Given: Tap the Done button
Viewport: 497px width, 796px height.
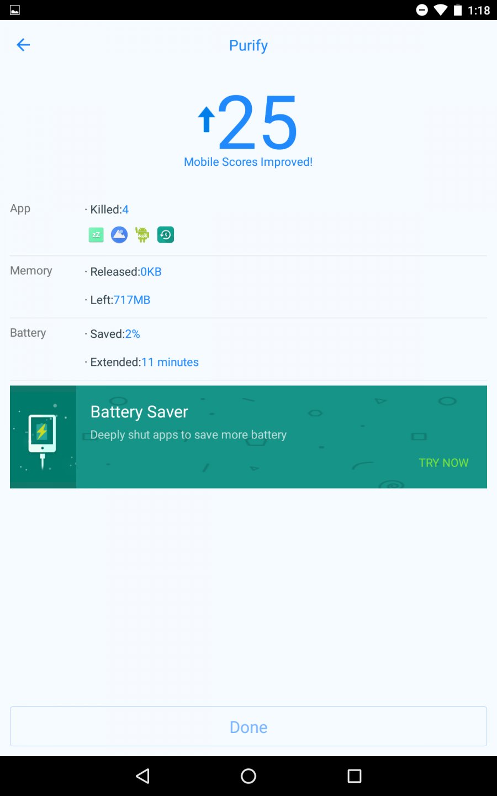Looking at the screenshot, I should coord(248,726).
